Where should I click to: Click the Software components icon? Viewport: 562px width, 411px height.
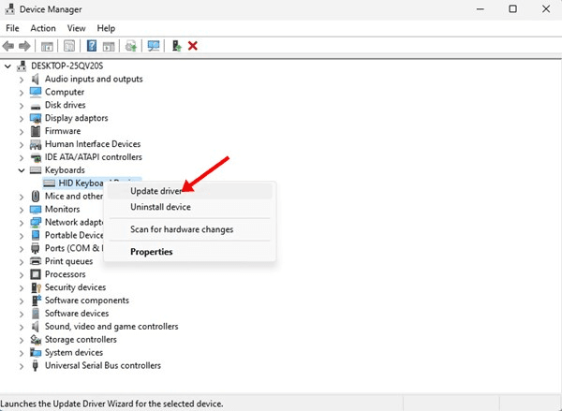click(x=36, y=301)
